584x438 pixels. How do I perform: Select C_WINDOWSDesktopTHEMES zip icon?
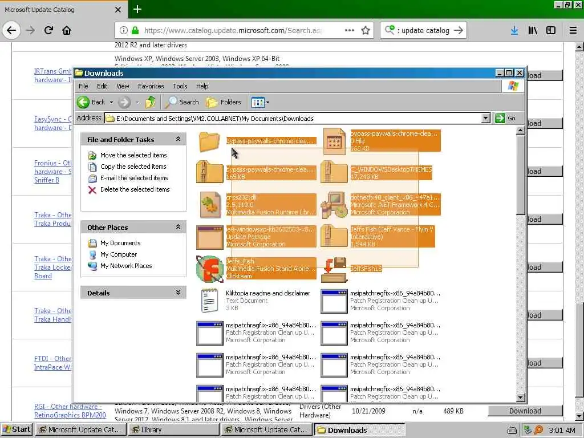point(334,172)
